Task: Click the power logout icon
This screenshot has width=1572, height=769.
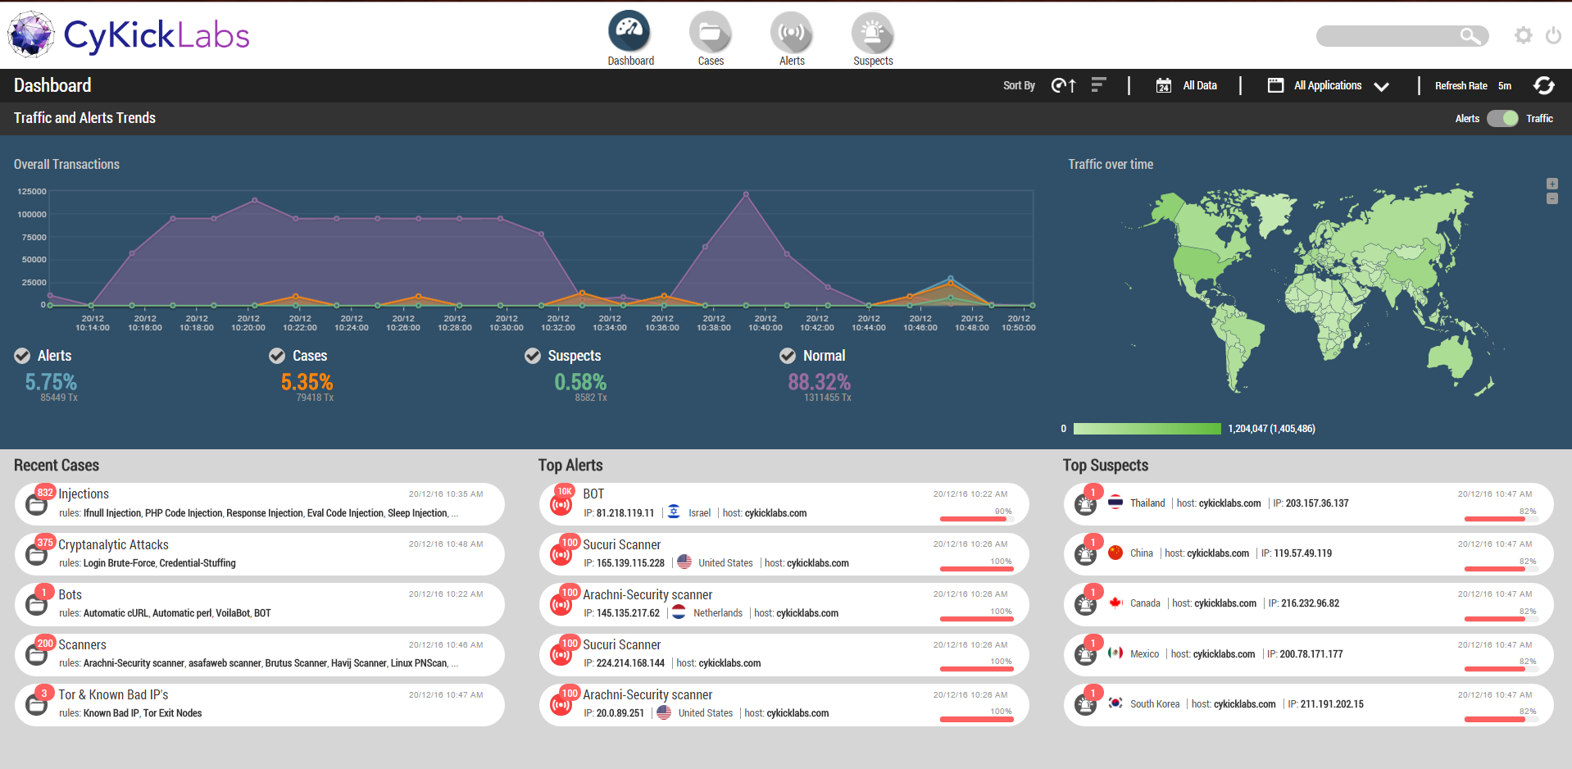Action: (1553, 35)
